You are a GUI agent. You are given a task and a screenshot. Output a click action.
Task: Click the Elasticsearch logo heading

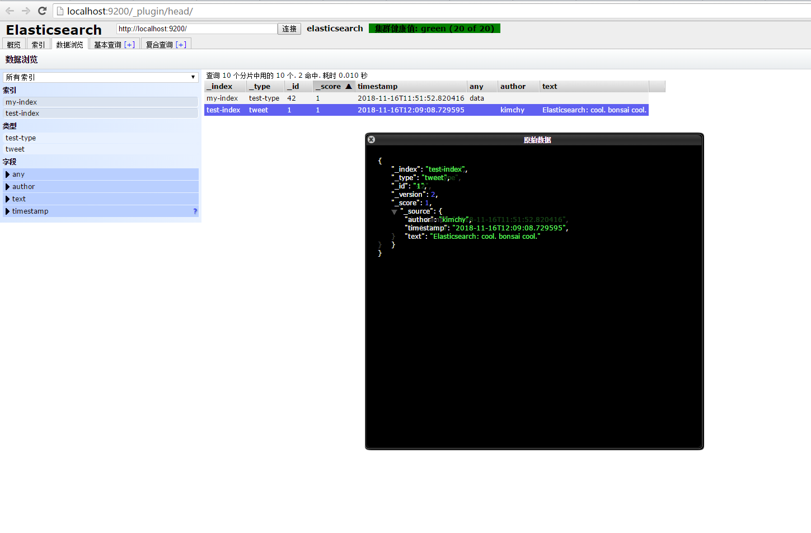click(54, 30)
